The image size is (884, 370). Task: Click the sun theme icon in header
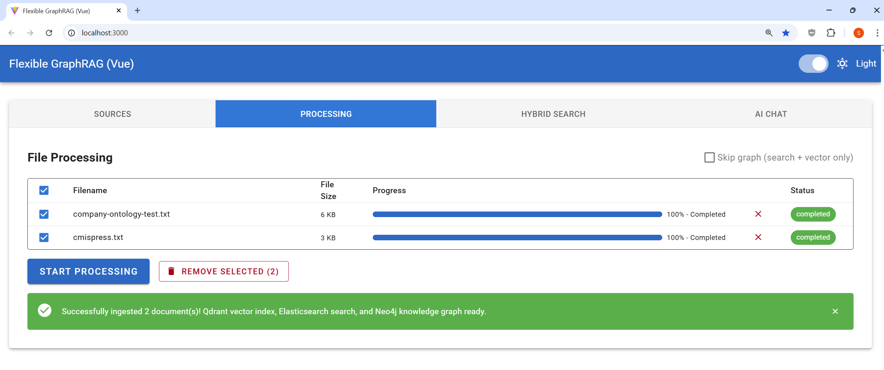point(842,63)
